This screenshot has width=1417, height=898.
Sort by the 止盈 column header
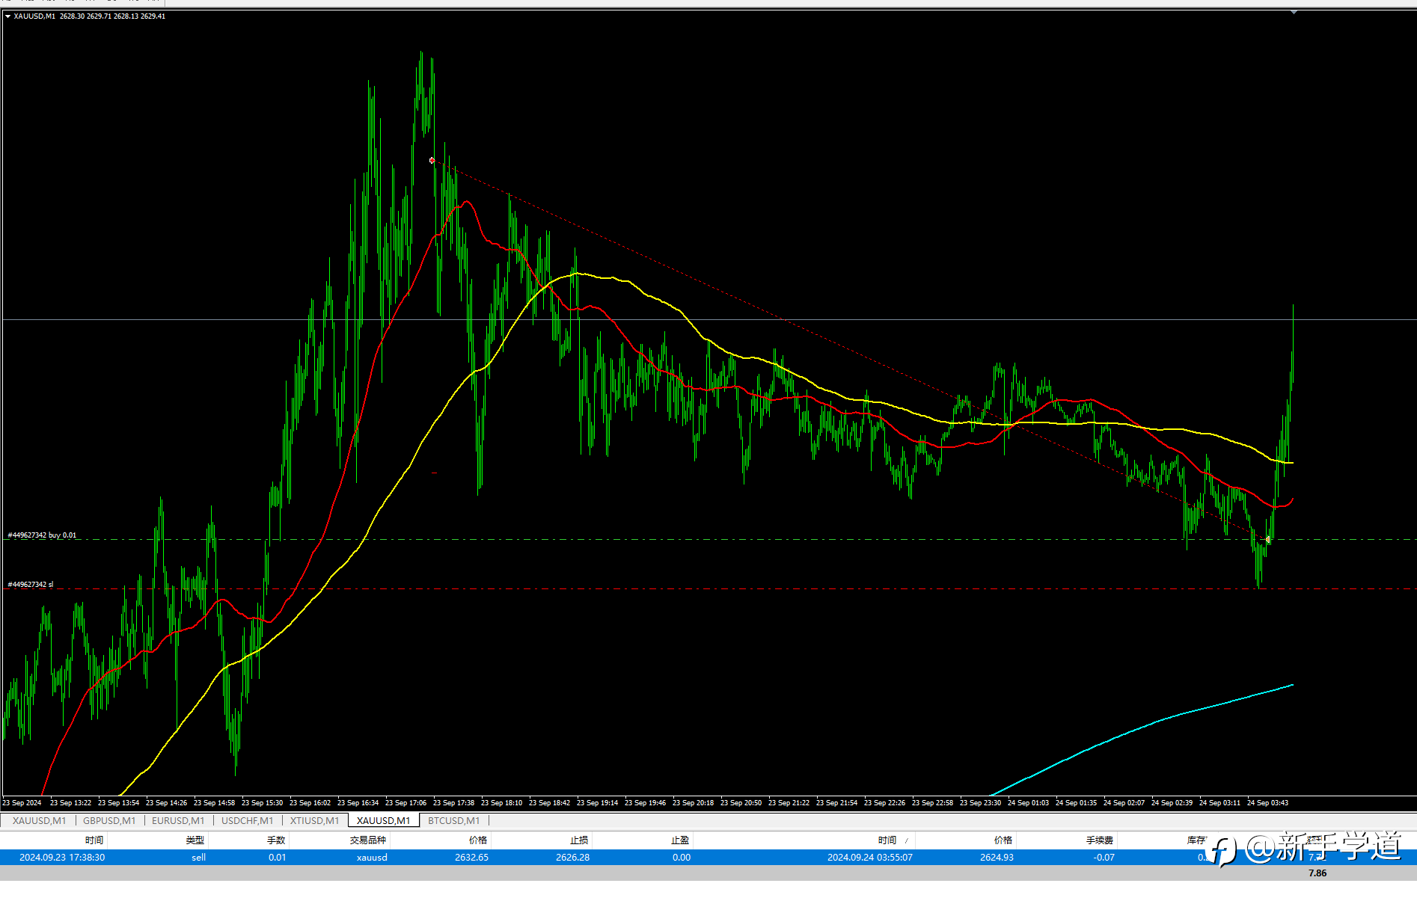tap(680, 840)
